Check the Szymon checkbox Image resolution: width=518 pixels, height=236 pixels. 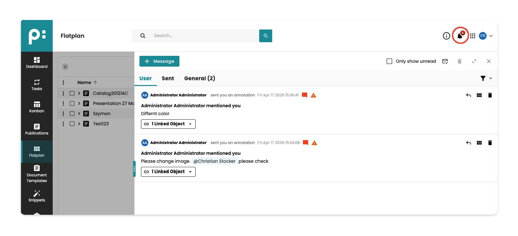pyautogui.click(x=72, y=114)
